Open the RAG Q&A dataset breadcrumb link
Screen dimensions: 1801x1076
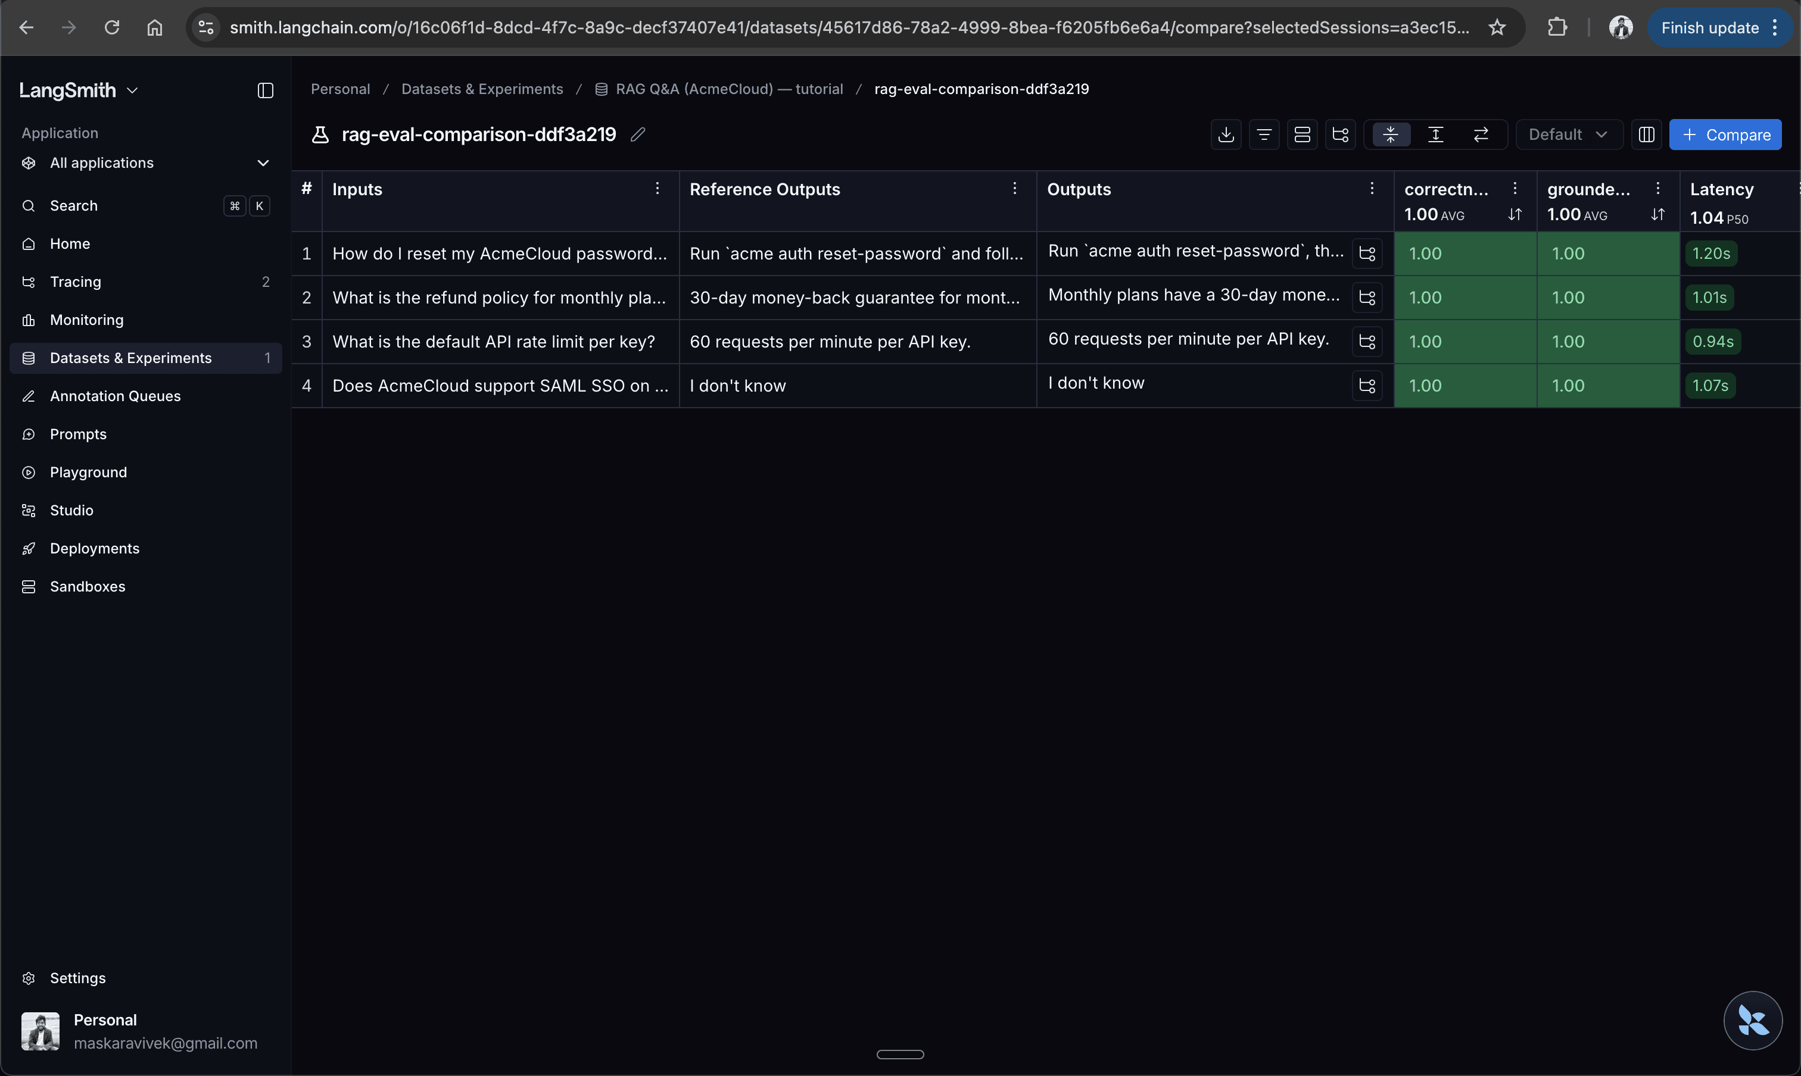pyautogui.click(x=728, y=89)
